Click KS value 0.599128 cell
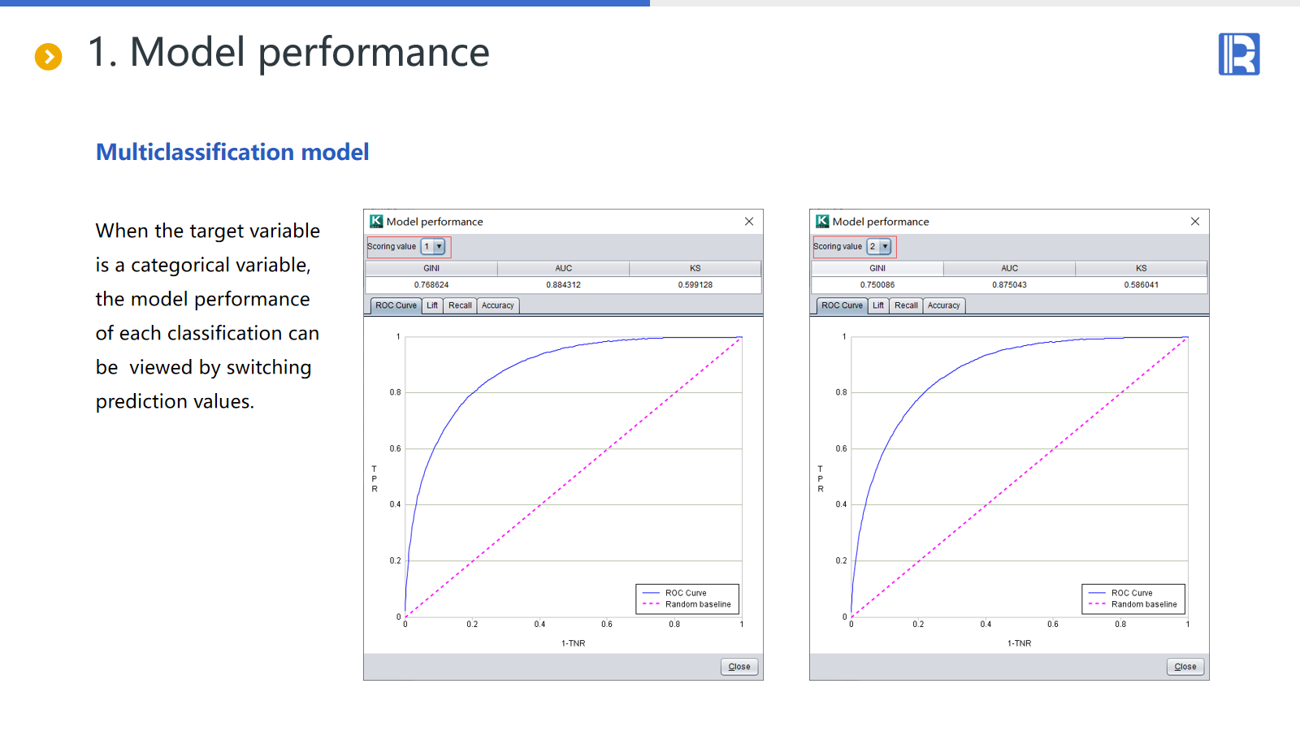Screen dimensions: 1300x731 click(x=695, y=285)
